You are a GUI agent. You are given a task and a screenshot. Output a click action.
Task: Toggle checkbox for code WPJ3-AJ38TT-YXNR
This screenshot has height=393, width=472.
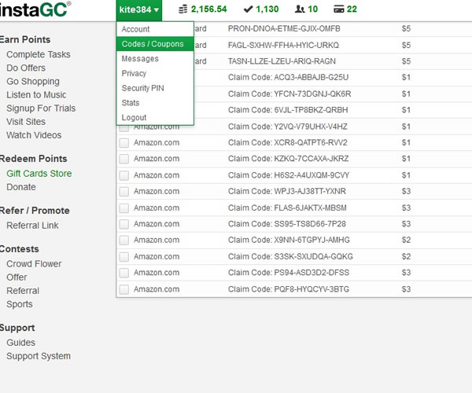click(x=124, y=191)
